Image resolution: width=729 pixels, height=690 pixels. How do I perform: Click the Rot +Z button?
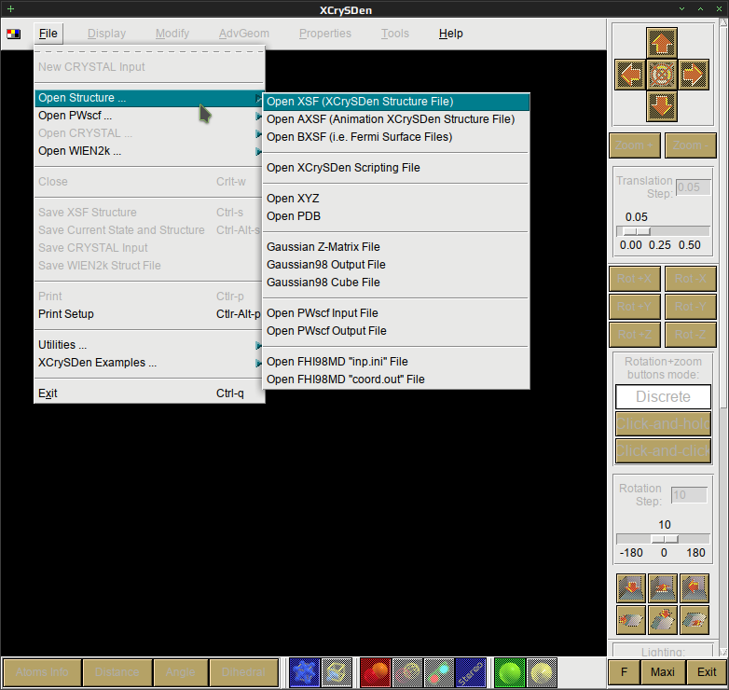tap(635, 335)
